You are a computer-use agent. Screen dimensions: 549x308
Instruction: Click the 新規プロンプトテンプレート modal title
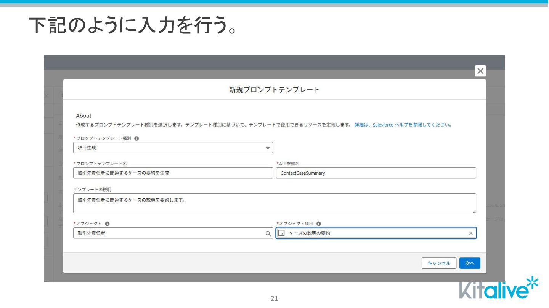(x=274, y=90)
